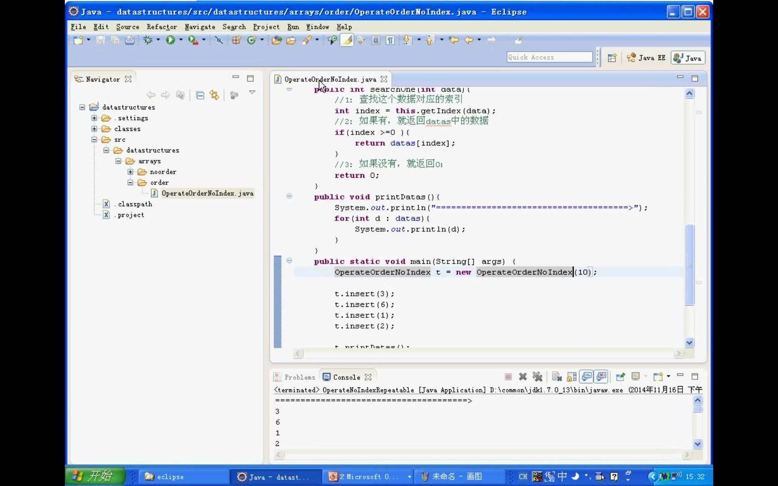
Task: Click the New file toolbar icon
Action: click(78, 40)
